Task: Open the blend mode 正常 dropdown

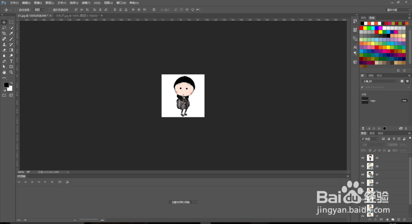Action: [372, 145]
